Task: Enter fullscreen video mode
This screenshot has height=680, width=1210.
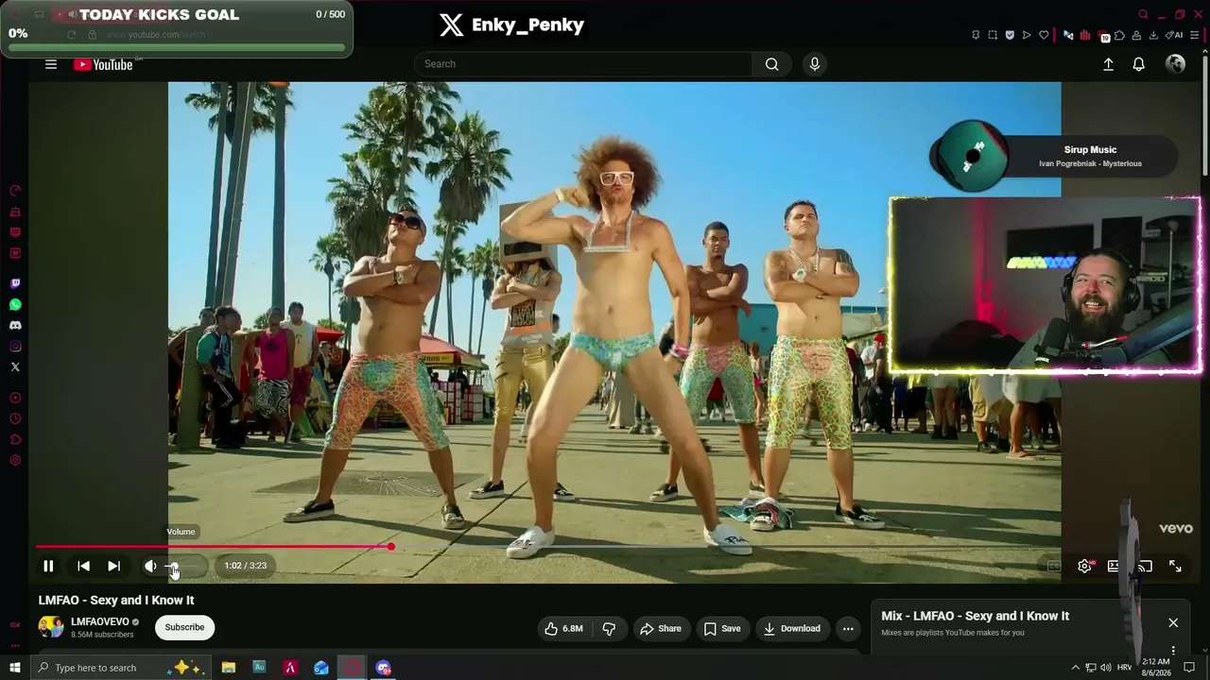Action: click(1175, 566)
